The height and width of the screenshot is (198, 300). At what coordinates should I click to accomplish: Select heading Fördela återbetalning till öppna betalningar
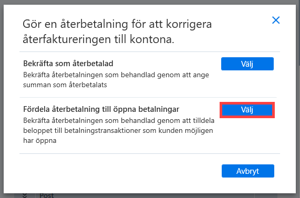pos(101,109)
